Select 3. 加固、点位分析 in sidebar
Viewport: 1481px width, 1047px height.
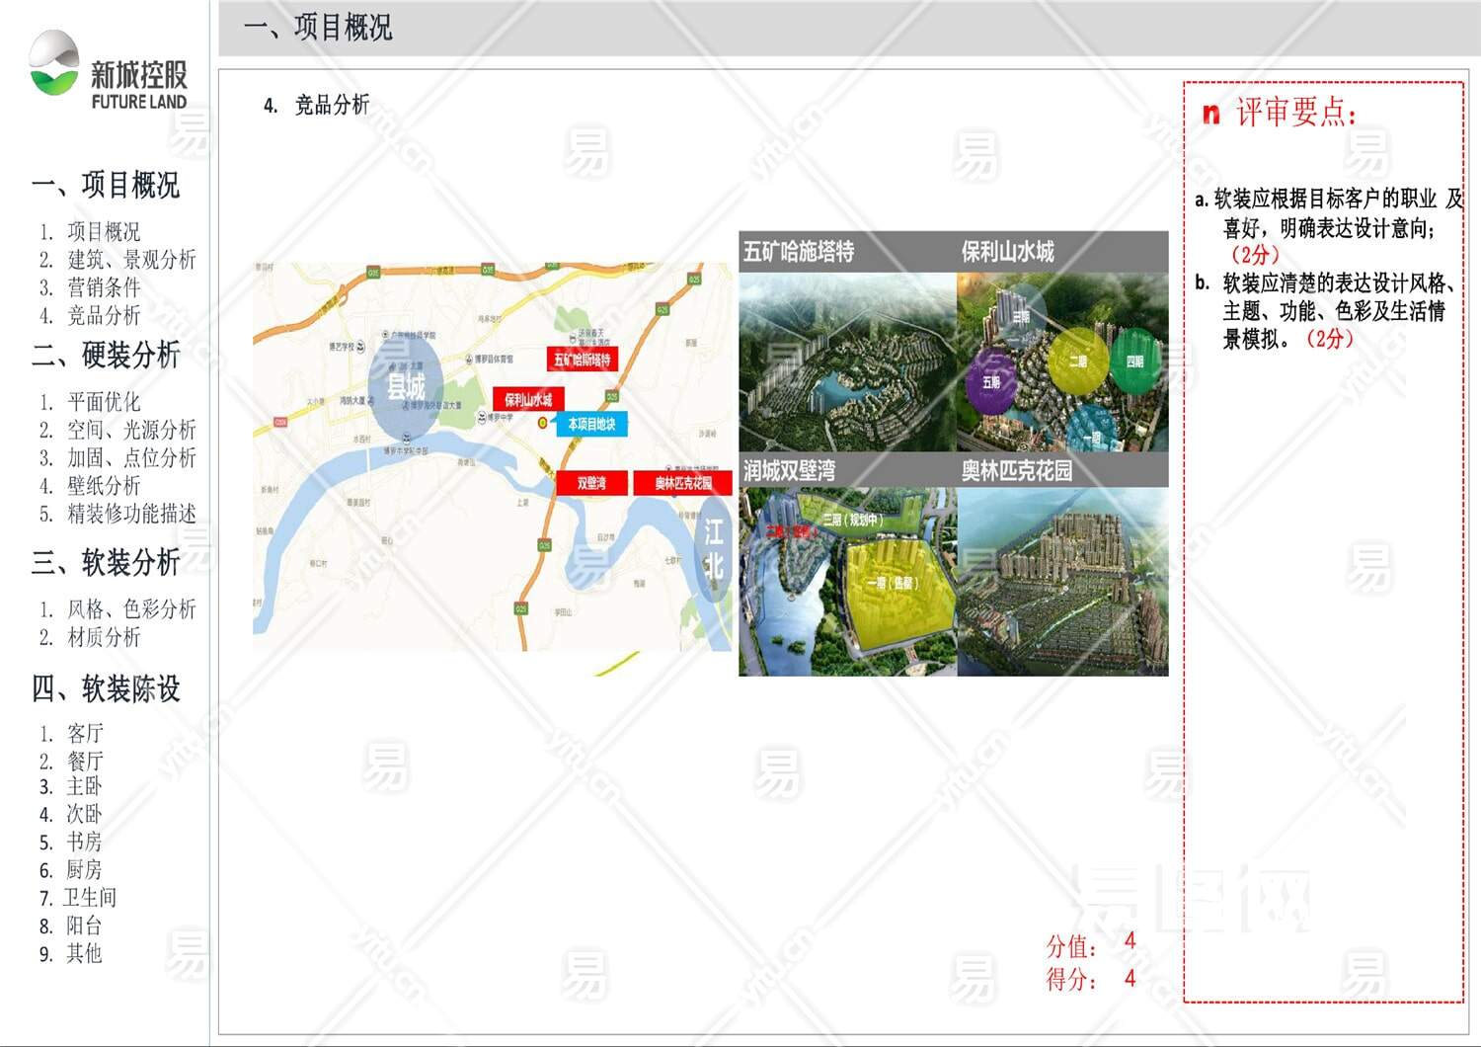coord(117,457)
